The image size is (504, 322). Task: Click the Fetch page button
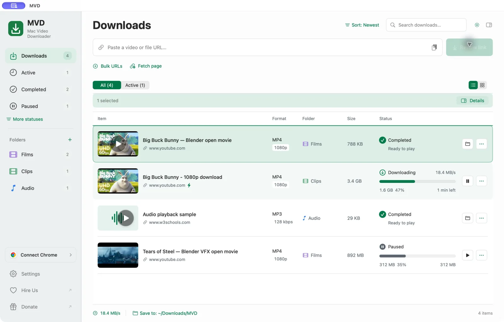point(146,66)
